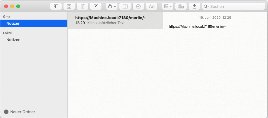The image size is (268, 118).
Task: Click the share icon
Action: tap(194, 7)
